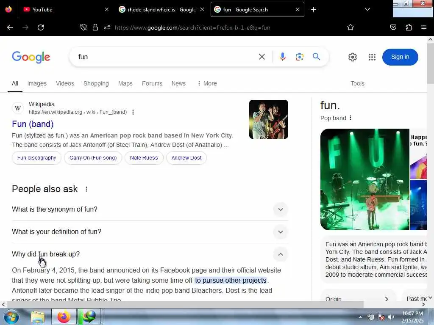List all tabs with the dropdown chevron
This screenshot has width=434, height=325.
click(x=367, y=9)
